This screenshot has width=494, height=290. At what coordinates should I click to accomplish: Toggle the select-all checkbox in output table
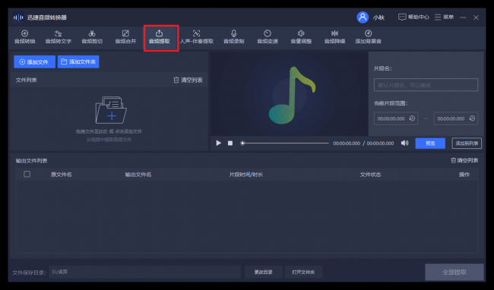coord(27,174)
